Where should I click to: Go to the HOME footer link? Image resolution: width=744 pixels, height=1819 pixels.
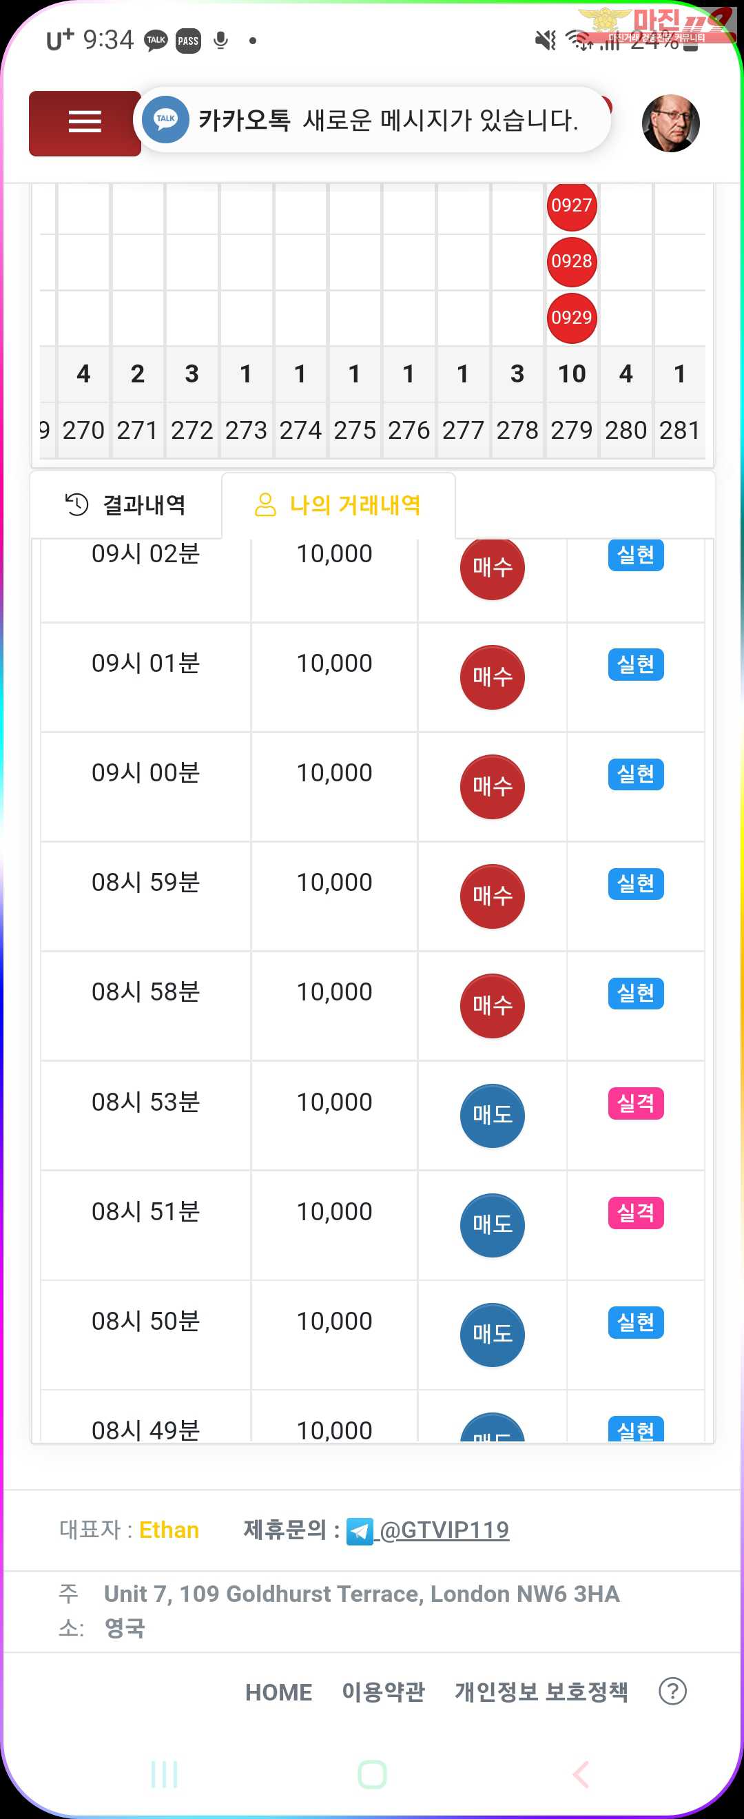pos(278,1692)
